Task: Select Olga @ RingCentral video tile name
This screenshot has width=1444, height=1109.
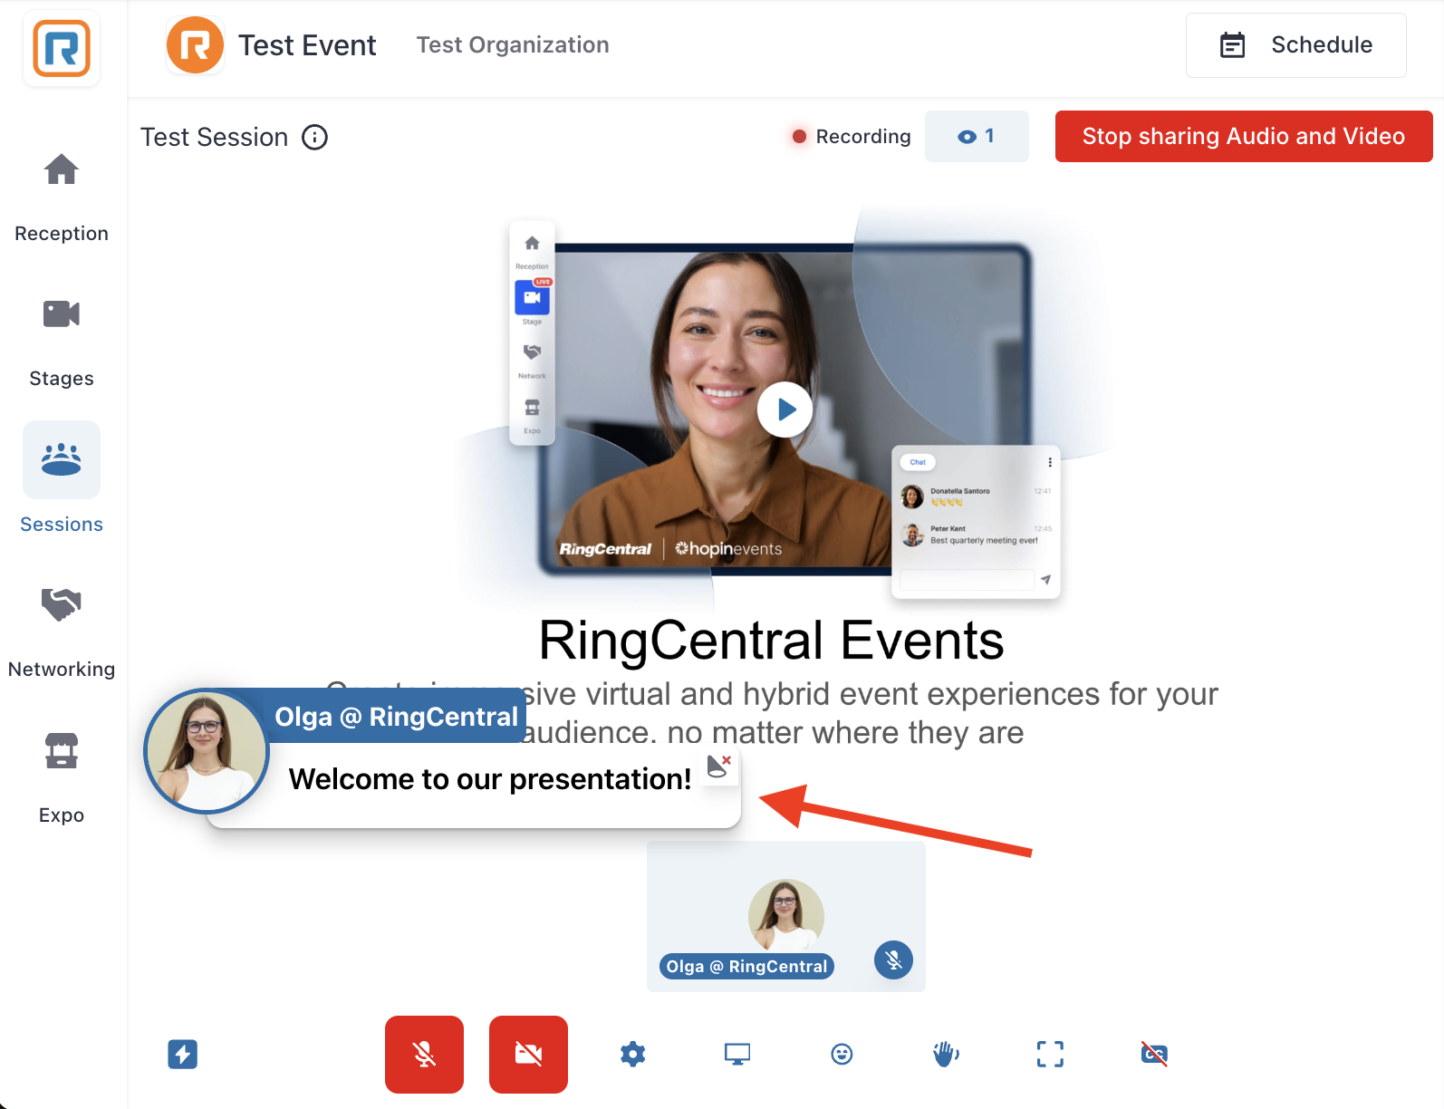Action: (746, 966)
